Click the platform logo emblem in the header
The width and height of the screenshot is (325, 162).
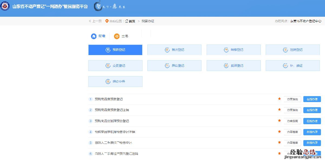5,6
